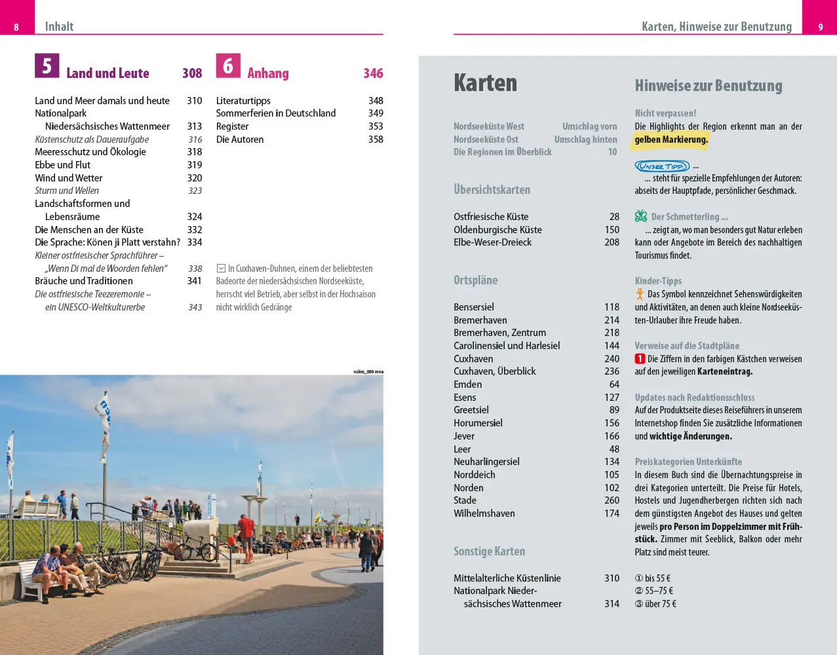Viewport: 837px width, 655px height.
Task: Open the 'Land und Leute' chapter heading
Action: click(x=107, y=73)
